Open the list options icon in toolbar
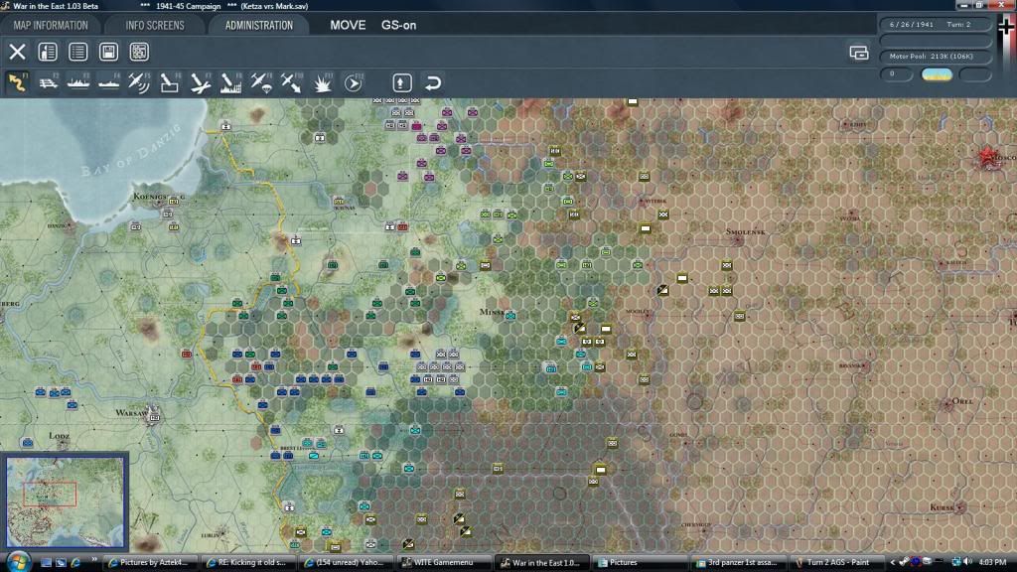 click(x=77, y=52)
